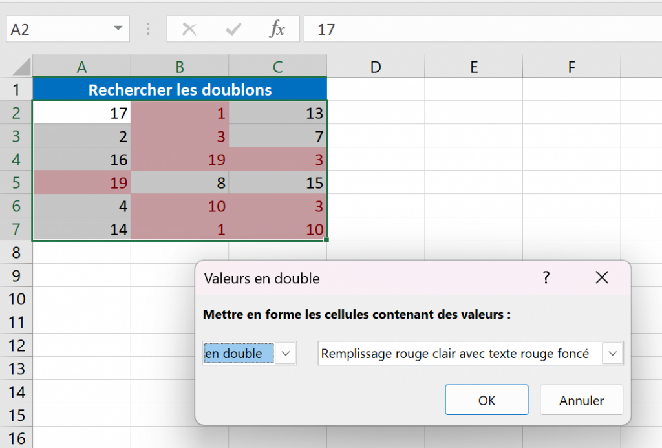Image resolution: width=662 pixels, height=448 pixels.
Task: Click the Help question mark in the dialog
Action: pyautogui.click(x=546, y=277)
